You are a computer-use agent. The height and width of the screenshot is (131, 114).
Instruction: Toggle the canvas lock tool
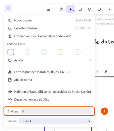(x=48, y=9)
